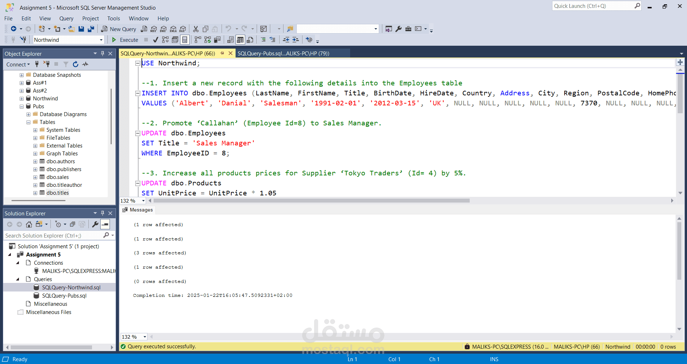Open the editor zoom 132 % dropdown

pos(143,201)
